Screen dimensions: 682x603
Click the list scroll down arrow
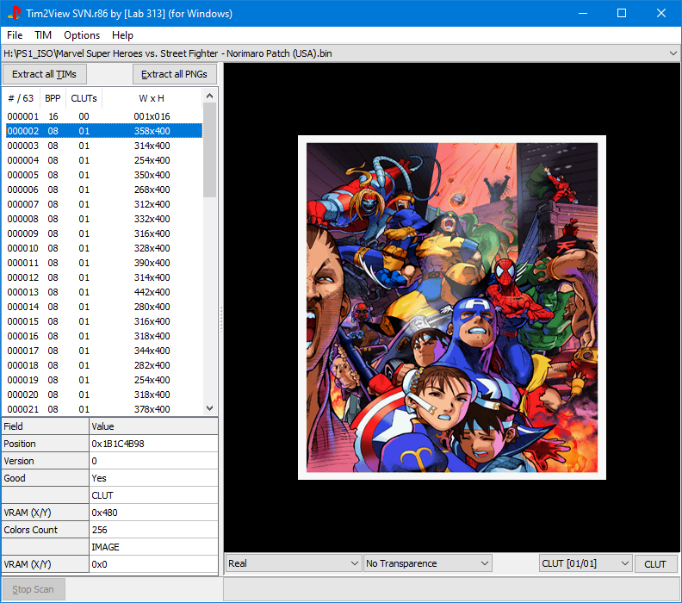point(209,408)
